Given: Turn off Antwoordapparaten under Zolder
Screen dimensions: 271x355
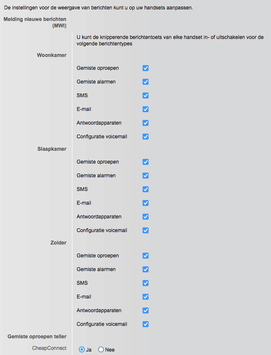Looking at the screenshot, I should pos(145,311).
